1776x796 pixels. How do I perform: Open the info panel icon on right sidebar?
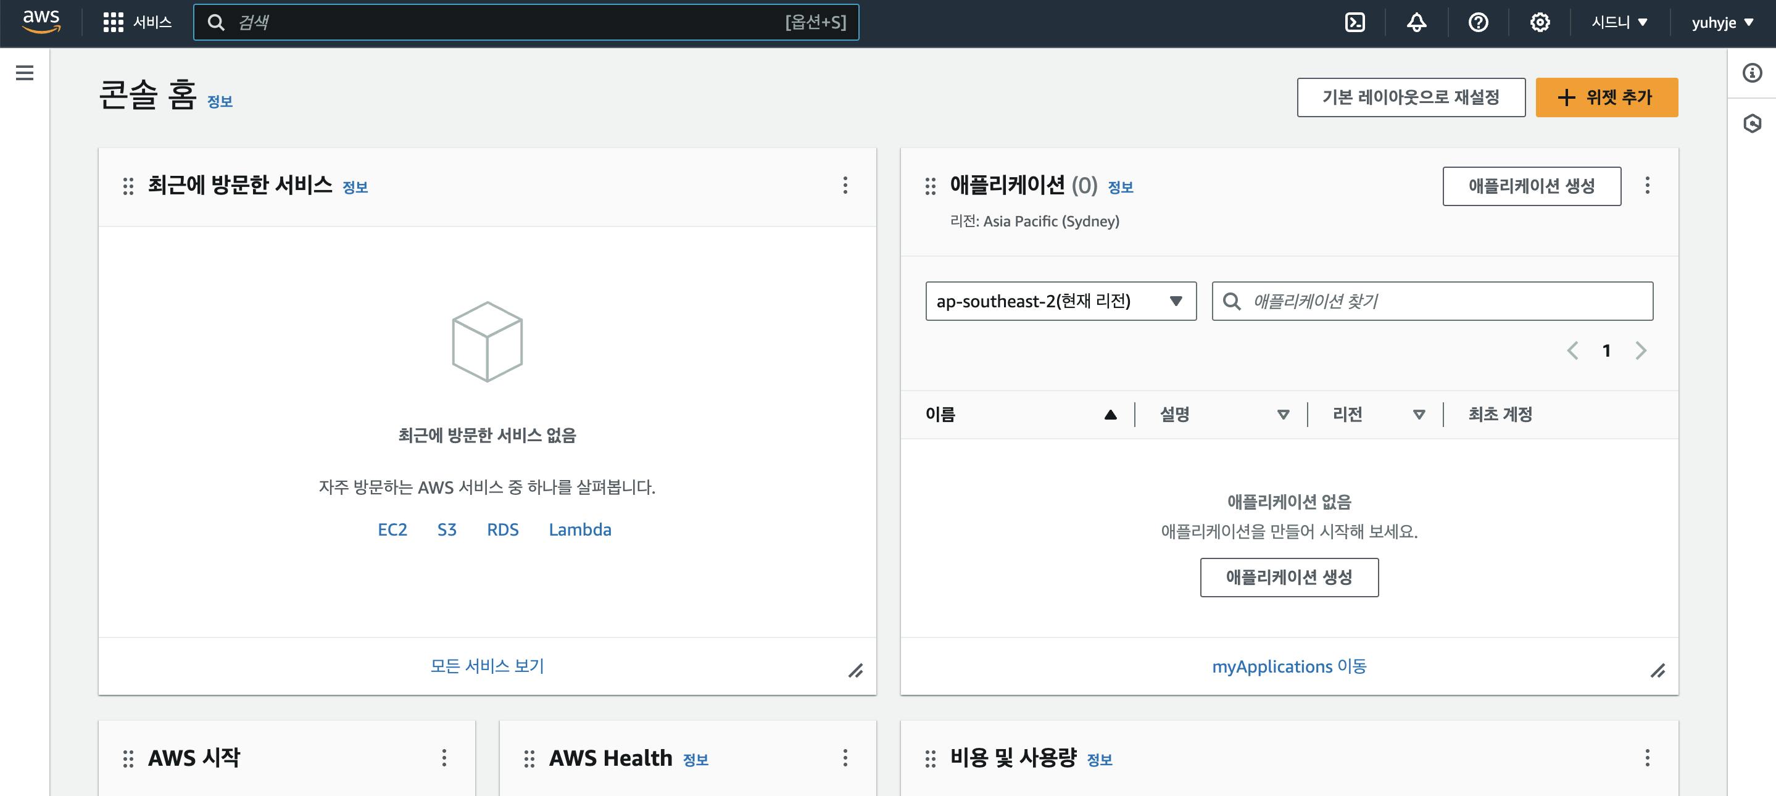pyautogui.click(x=1752, y=72)
